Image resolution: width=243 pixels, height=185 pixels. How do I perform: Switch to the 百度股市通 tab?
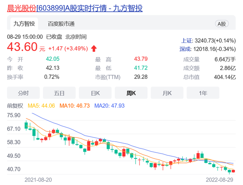(x=61, y=24)
